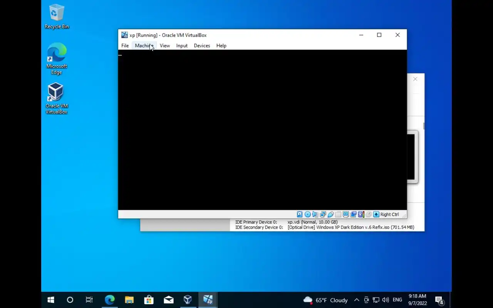Screen dimensions: 493x308
Task: Select the Microsoft Edge desktop shortcut
Action: (57, 59)
